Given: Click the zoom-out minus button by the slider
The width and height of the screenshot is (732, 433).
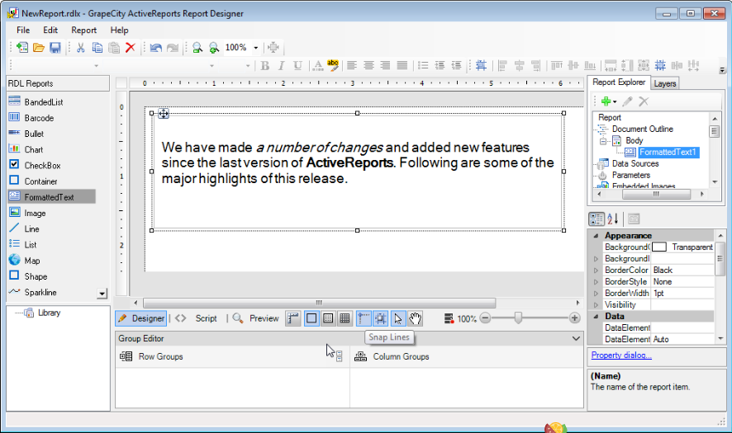Looking at the screenshot, I should pyautogui.click(x=486, y=318).
